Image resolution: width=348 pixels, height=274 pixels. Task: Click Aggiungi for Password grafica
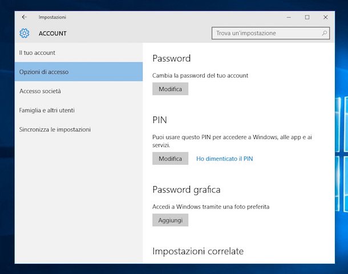click(x=170, y=220)
